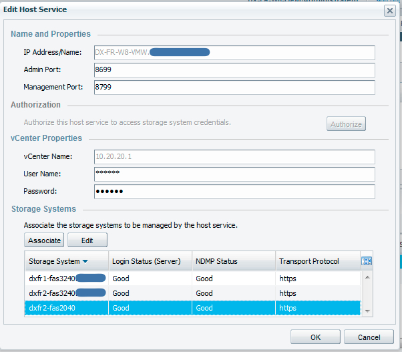The width and height of the screenshot is (402, 352).
Task: Confirm changes with the OK button
Action: 315,337
